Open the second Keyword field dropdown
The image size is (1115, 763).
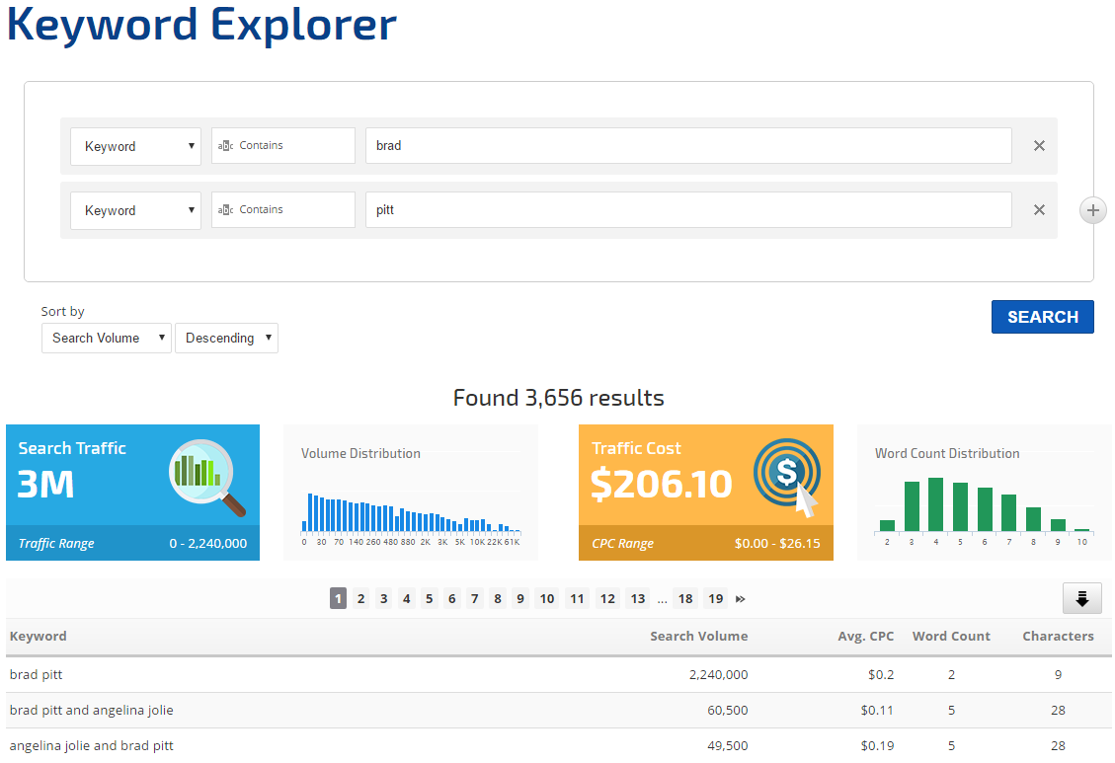coord(135,210)
